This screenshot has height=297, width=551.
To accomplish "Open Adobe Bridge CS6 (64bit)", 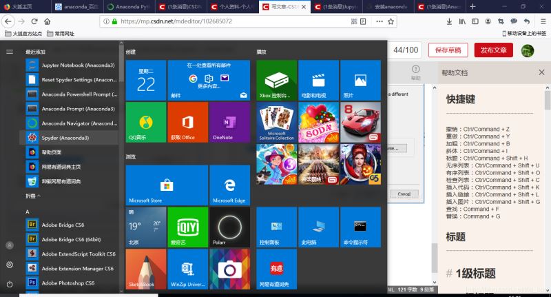I will (70, 239).
